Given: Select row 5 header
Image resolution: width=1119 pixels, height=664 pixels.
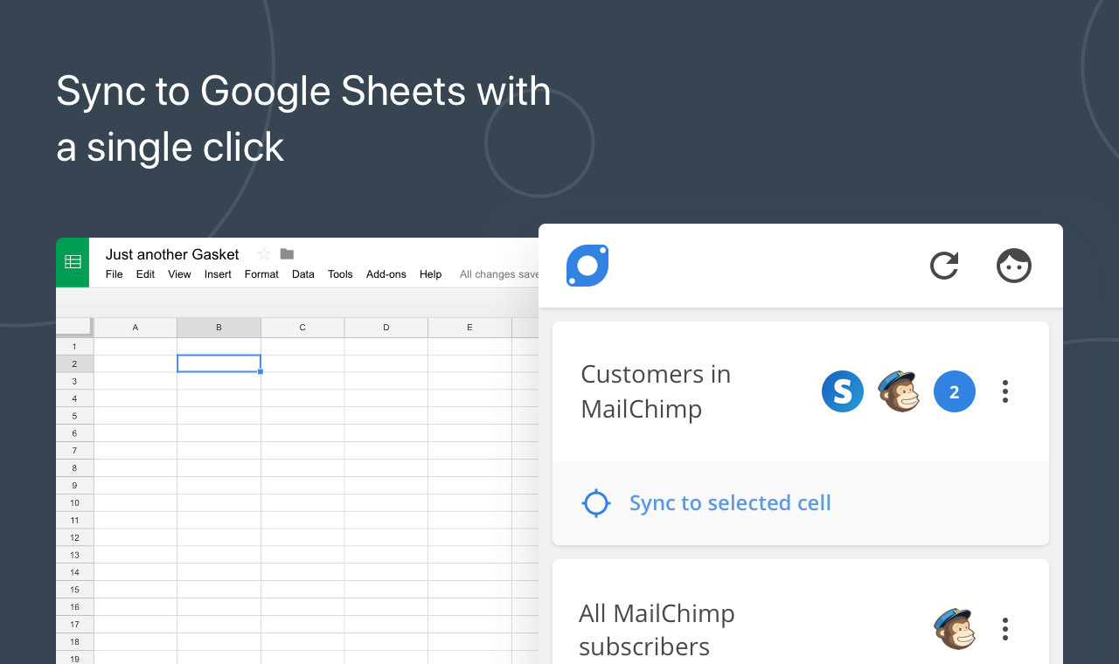Looking at the screenshot, I should point(74,416).
